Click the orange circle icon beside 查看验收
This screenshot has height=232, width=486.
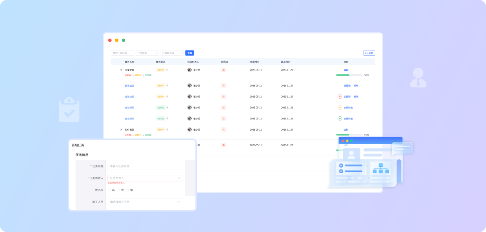tap(340, 107)
